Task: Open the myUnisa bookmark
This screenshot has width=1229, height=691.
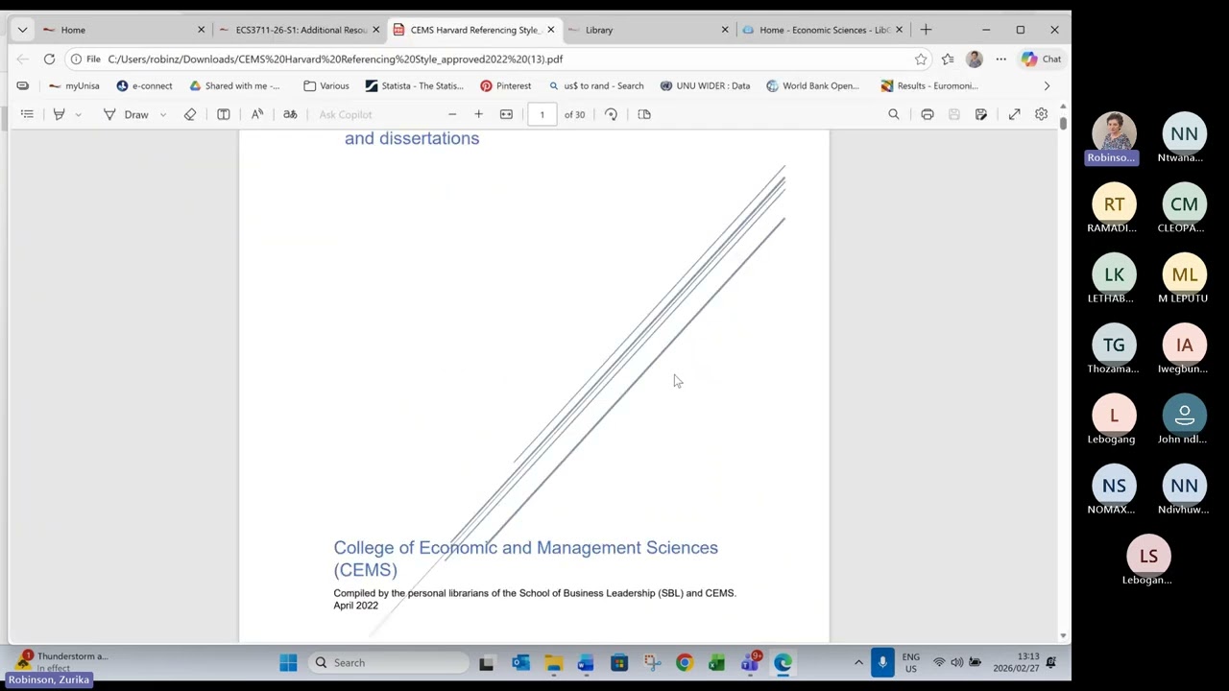Action: [74, 85]
